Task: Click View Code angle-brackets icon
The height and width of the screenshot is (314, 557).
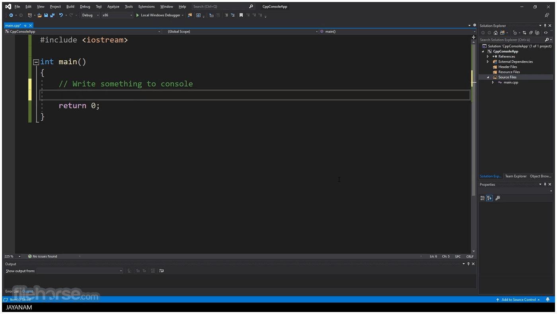Action: coord(546,33)
